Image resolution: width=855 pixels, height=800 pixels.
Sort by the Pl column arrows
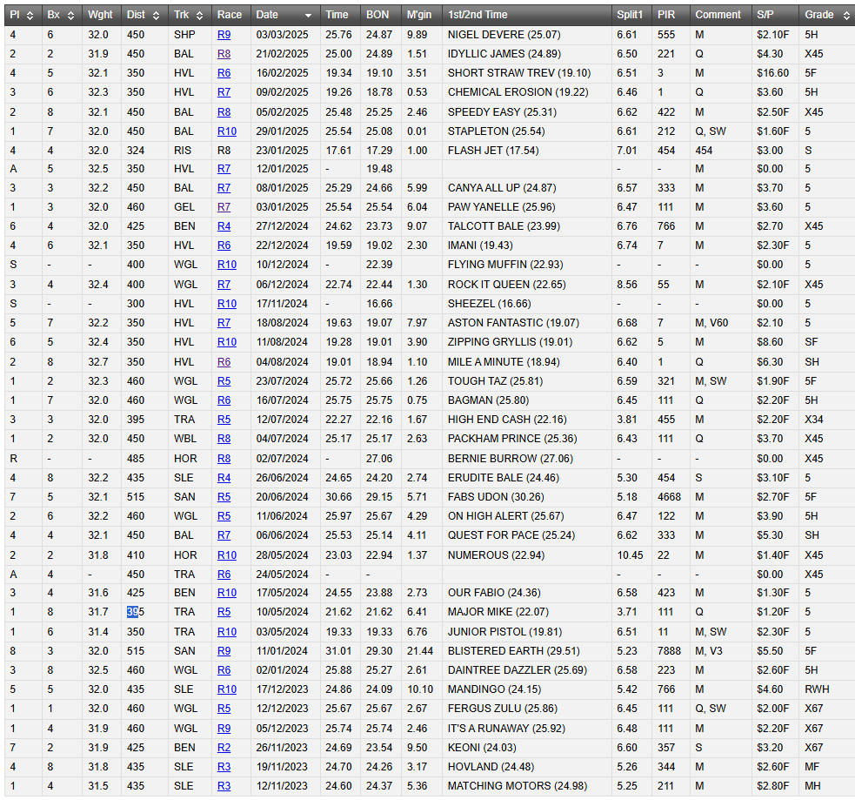tap(30, 16)
